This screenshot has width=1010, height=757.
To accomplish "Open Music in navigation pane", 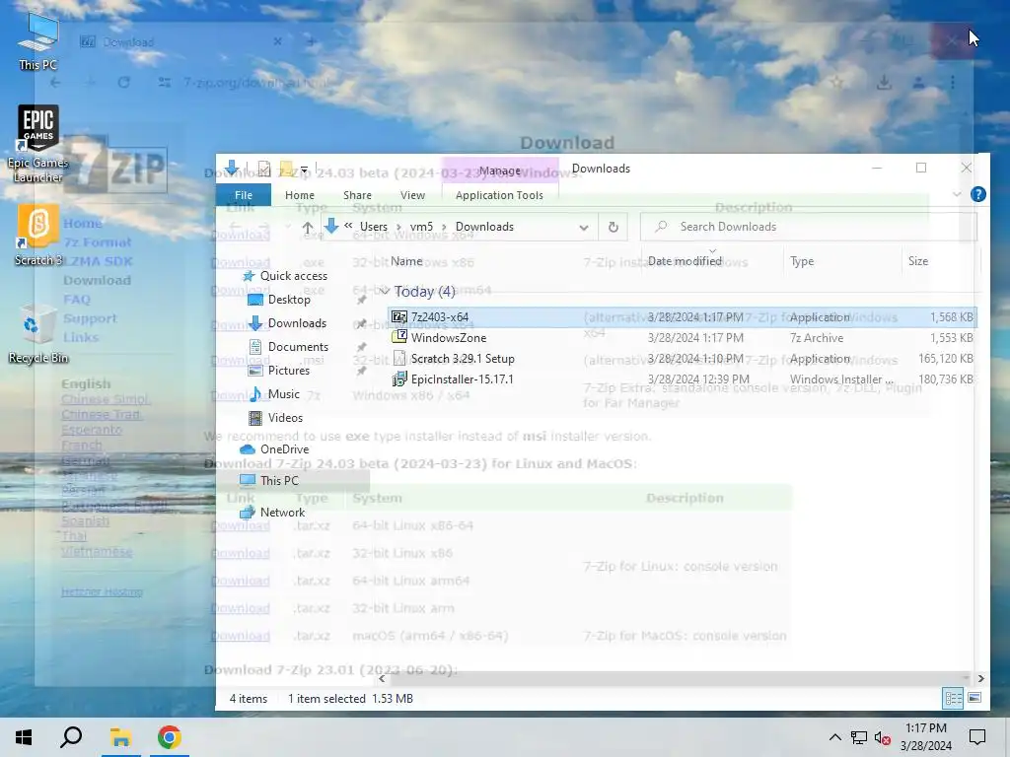I will click(x=283, y=394).
